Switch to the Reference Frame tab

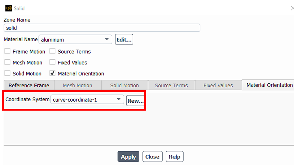tap(29, 85)
